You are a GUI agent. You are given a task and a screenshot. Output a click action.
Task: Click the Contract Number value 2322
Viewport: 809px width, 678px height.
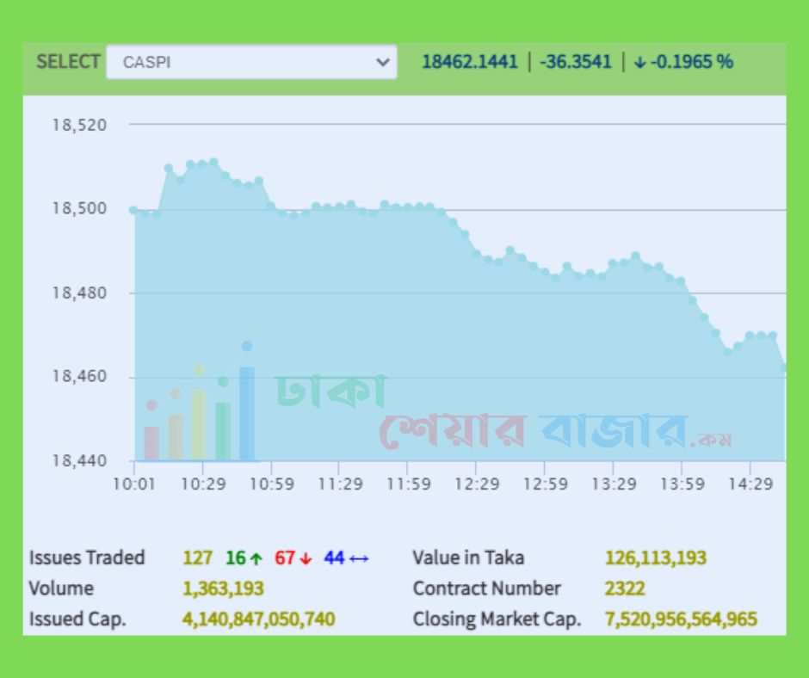point(624,589)
